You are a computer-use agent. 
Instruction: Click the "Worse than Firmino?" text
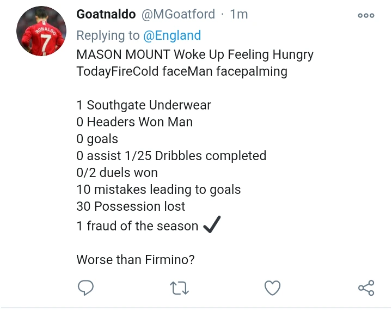click(x=136, y=260)
